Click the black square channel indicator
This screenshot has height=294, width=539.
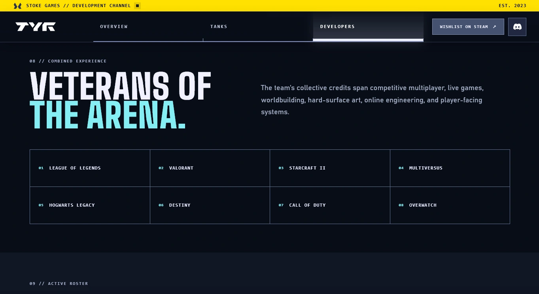click(137, 6)
